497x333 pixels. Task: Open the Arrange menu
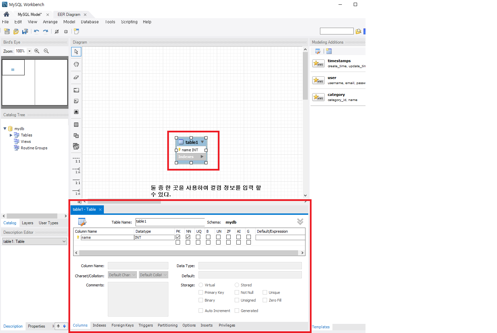point(50,22)
